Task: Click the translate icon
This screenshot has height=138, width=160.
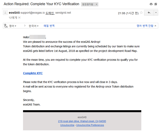Action: click(x=6, y=26)
